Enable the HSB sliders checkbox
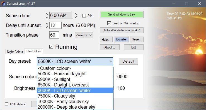 [x=6, y=104]
